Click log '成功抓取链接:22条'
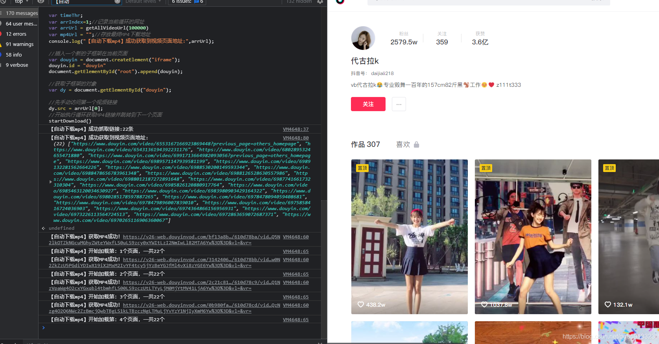Image resolution: width=659 pixels, height=344 pixels. click(92, 129)
